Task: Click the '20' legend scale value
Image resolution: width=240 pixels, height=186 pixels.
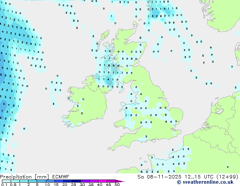Action: pos(65,184)
